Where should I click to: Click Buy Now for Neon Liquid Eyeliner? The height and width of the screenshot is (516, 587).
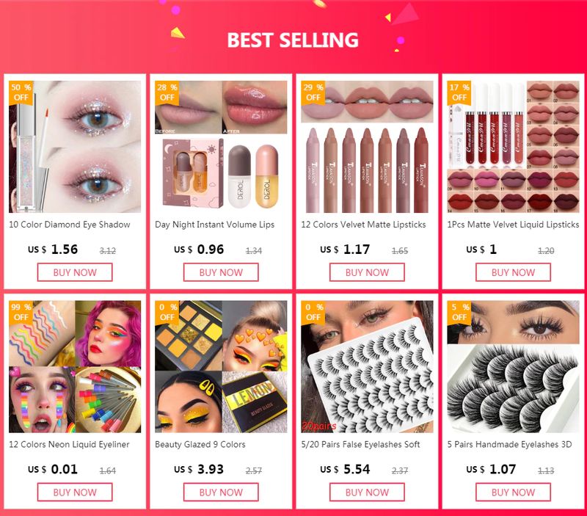tap(75, 492)
